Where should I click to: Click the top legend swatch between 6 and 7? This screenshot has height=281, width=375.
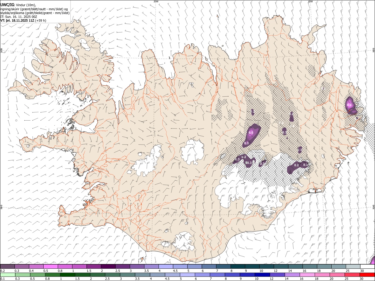(209, 266)
